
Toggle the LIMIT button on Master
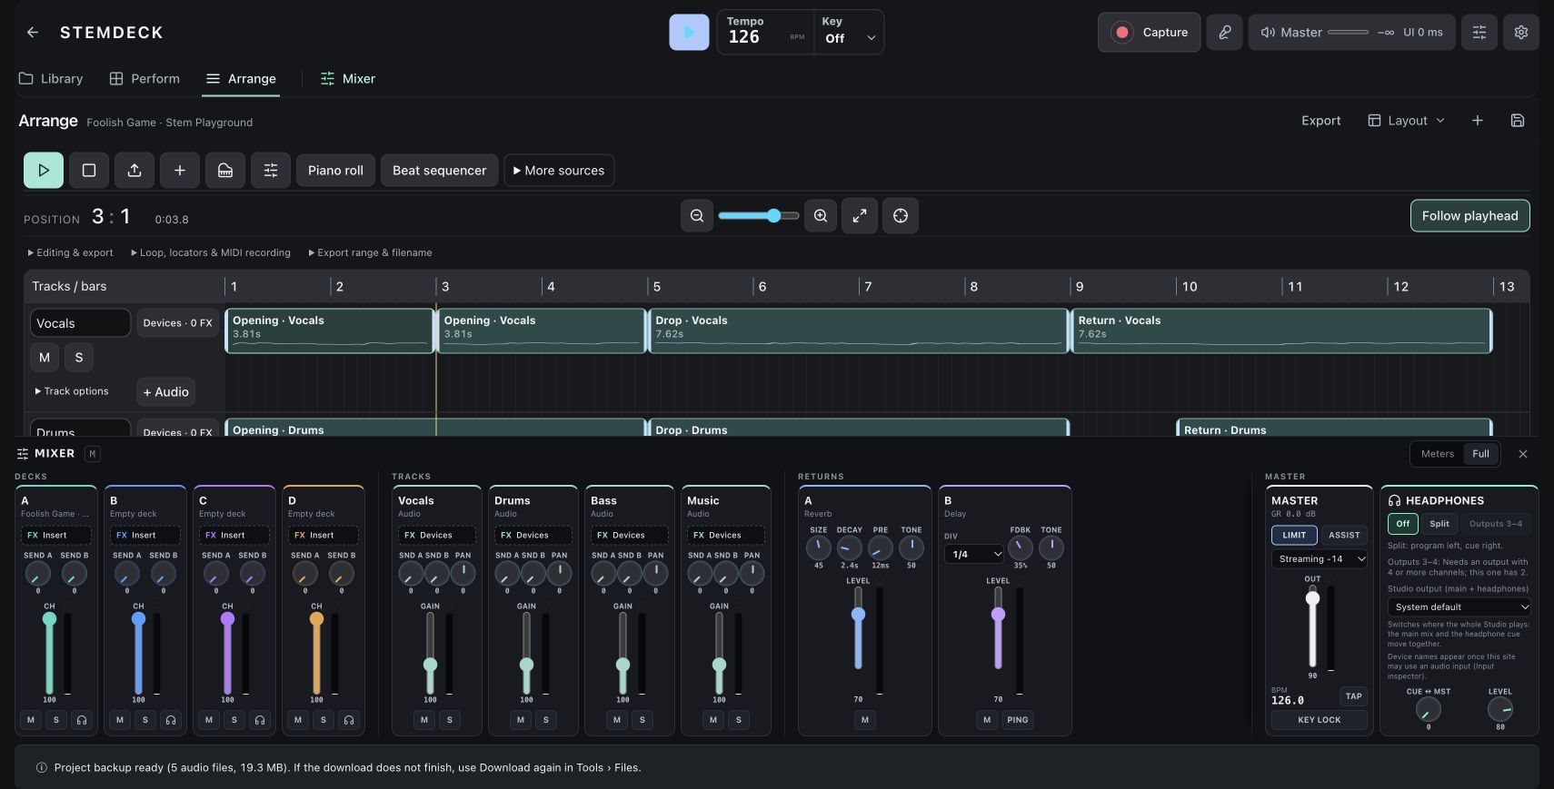click(x=1294, y=535)
